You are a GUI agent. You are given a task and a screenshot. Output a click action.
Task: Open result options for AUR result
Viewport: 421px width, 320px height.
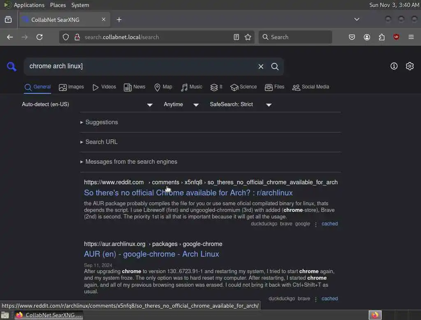point(316,299)
